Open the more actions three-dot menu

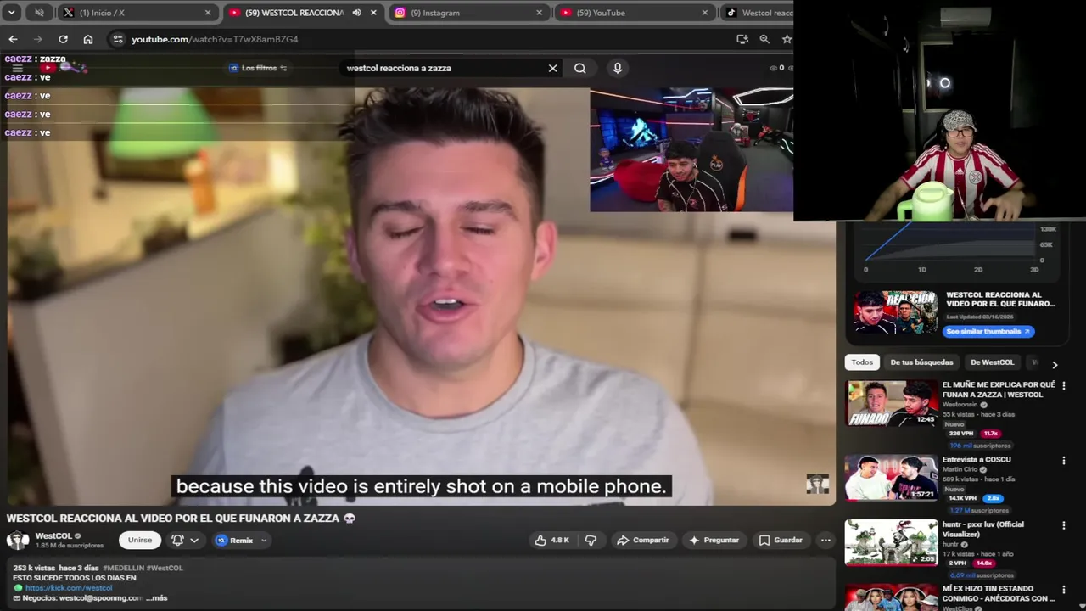[826, 540]
